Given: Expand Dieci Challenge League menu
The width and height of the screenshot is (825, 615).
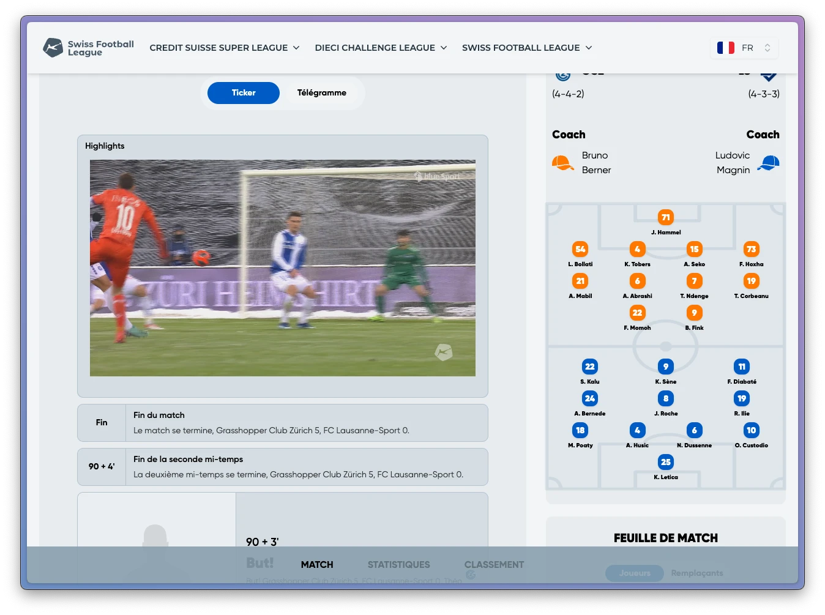Looking at the screenshot, I should [x=381, y=48].
